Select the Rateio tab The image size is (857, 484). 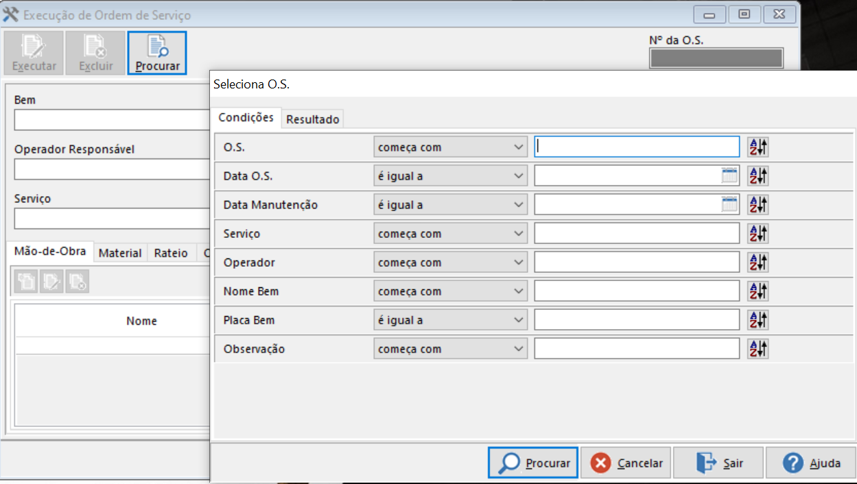171,253
